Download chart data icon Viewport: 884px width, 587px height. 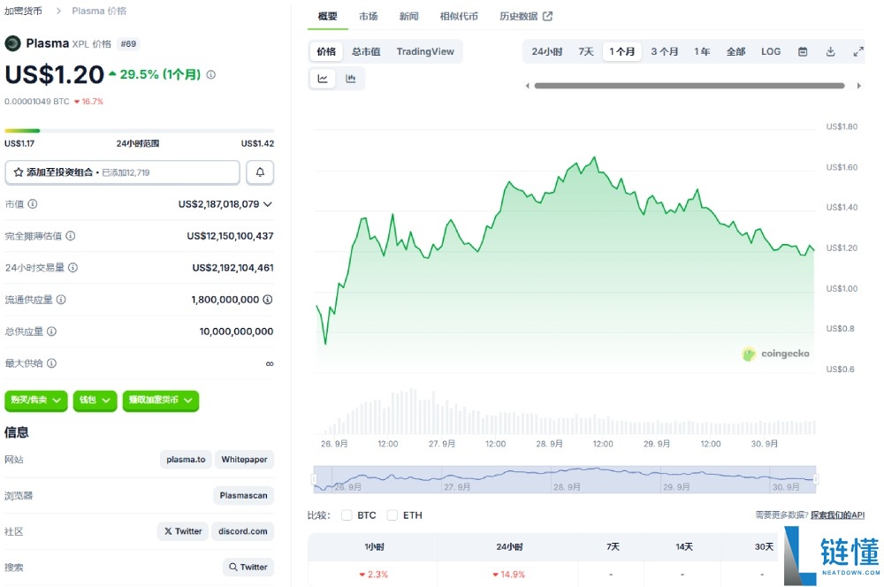coord(830,51)
